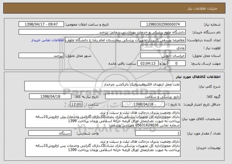Select the label تاریخ نیاز به کالا

pos(87,97)
